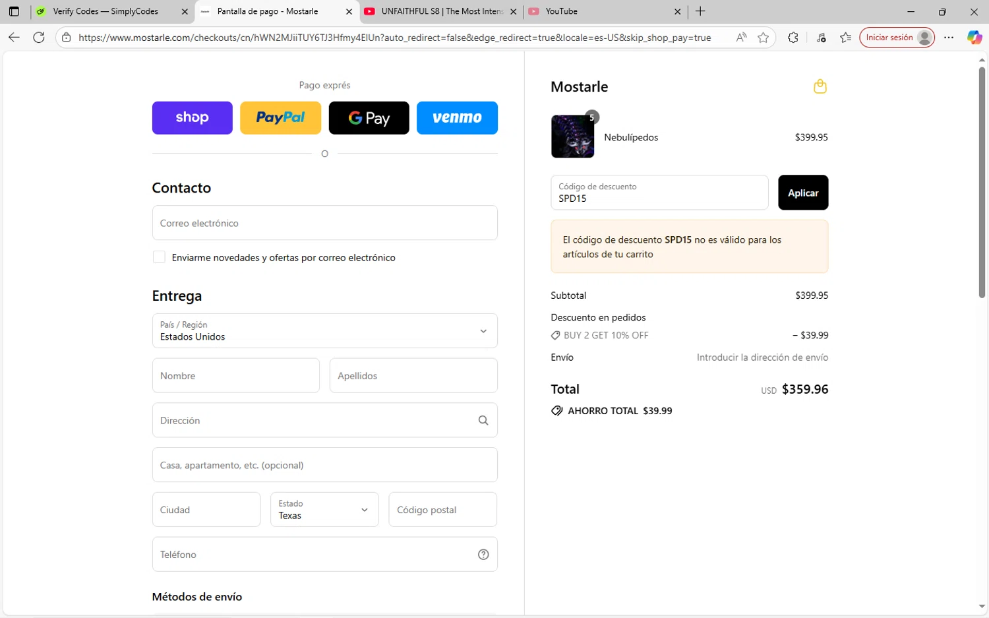Reload the checkout page

pos(39,38)
